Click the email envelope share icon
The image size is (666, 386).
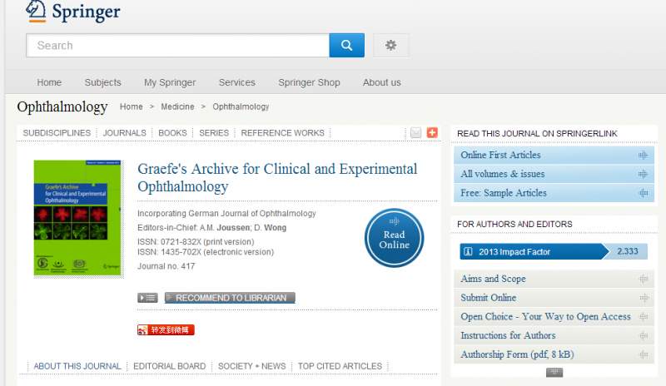click(415, 133)
